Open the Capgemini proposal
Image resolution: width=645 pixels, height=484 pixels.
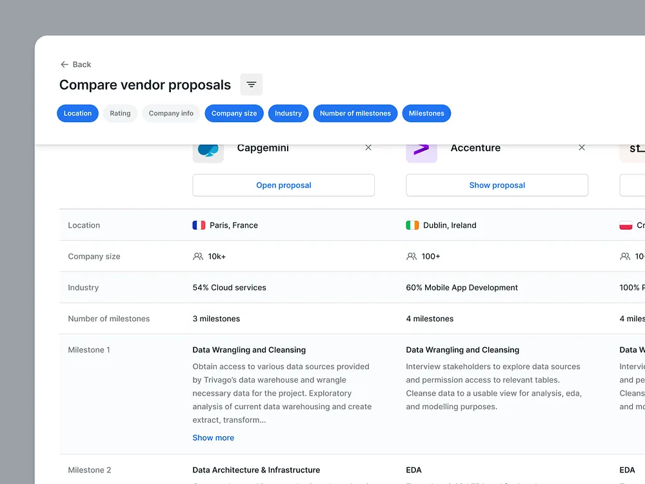(x=283, y=185)
